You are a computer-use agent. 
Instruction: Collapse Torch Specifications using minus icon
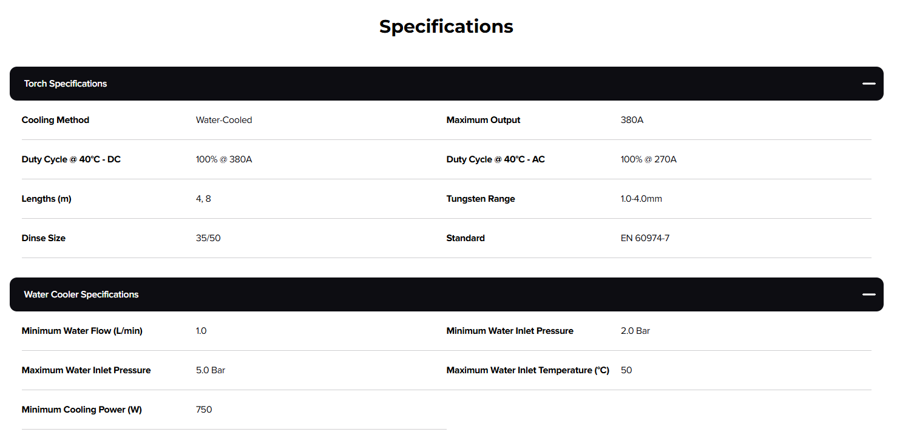(x=868, y=84)
